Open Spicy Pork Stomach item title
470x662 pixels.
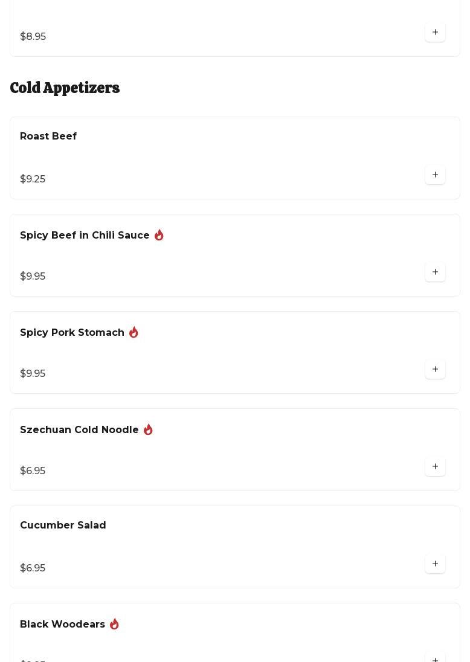click(x=72, y=333)
